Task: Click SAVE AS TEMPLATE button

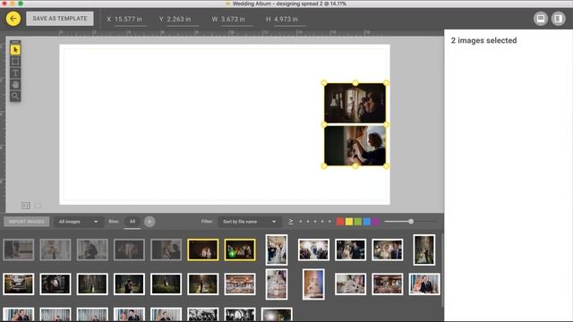Action: 60,19
